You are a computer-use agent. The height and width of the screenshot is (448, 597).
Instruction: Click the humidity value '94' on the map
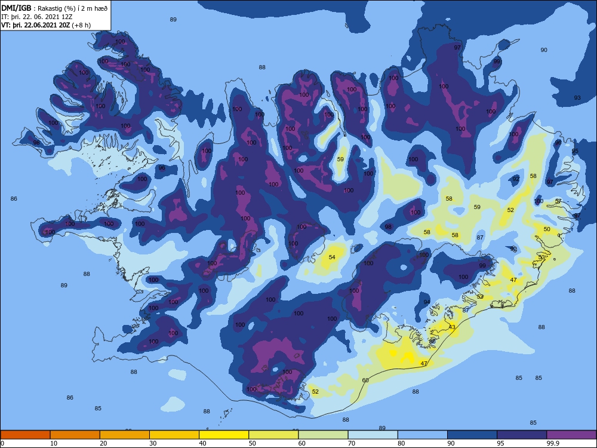coord(427,302)
